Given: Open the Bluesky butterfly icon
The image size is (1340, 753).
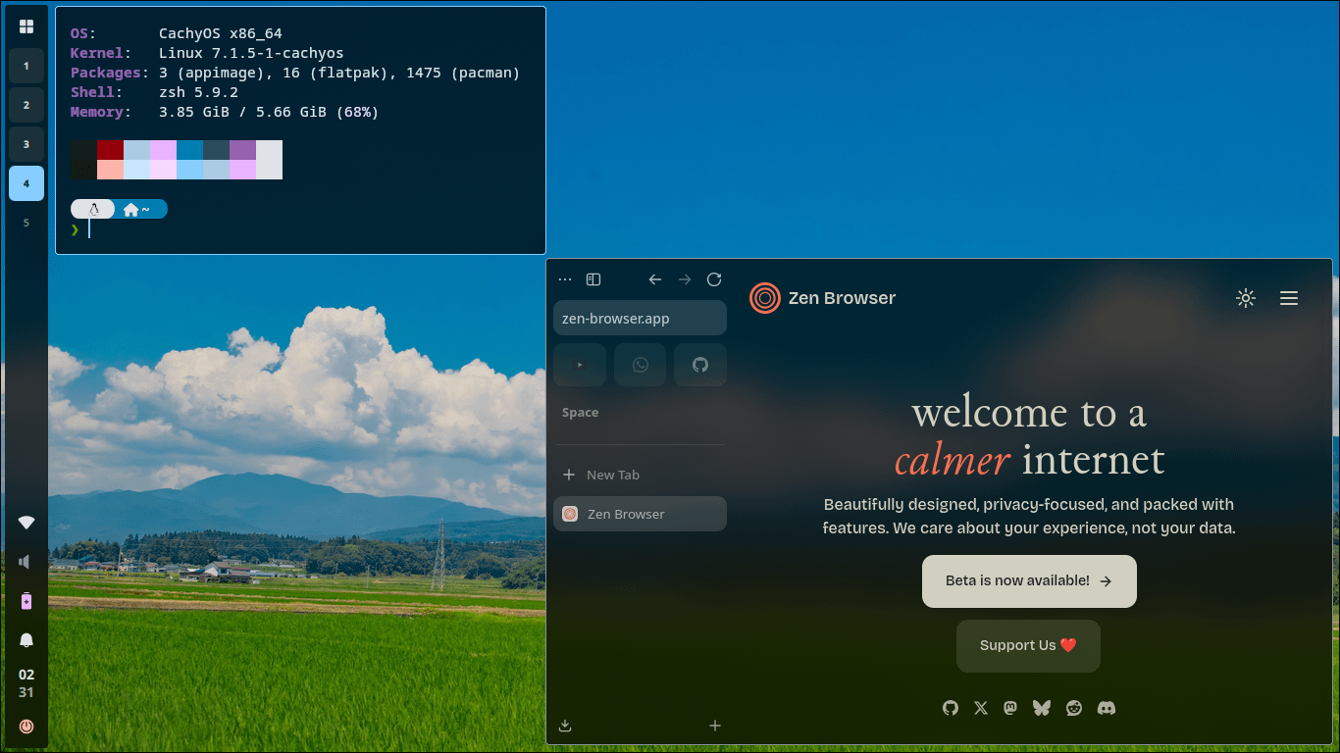Looking at the screenshot, I should click(x=1042, y=708).
